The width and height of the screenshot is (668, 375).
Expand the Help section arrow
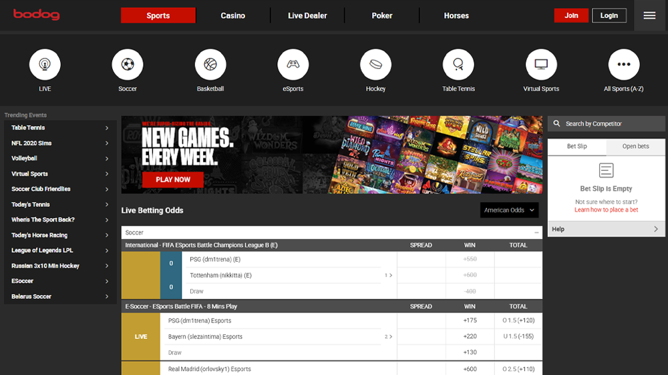656,229
